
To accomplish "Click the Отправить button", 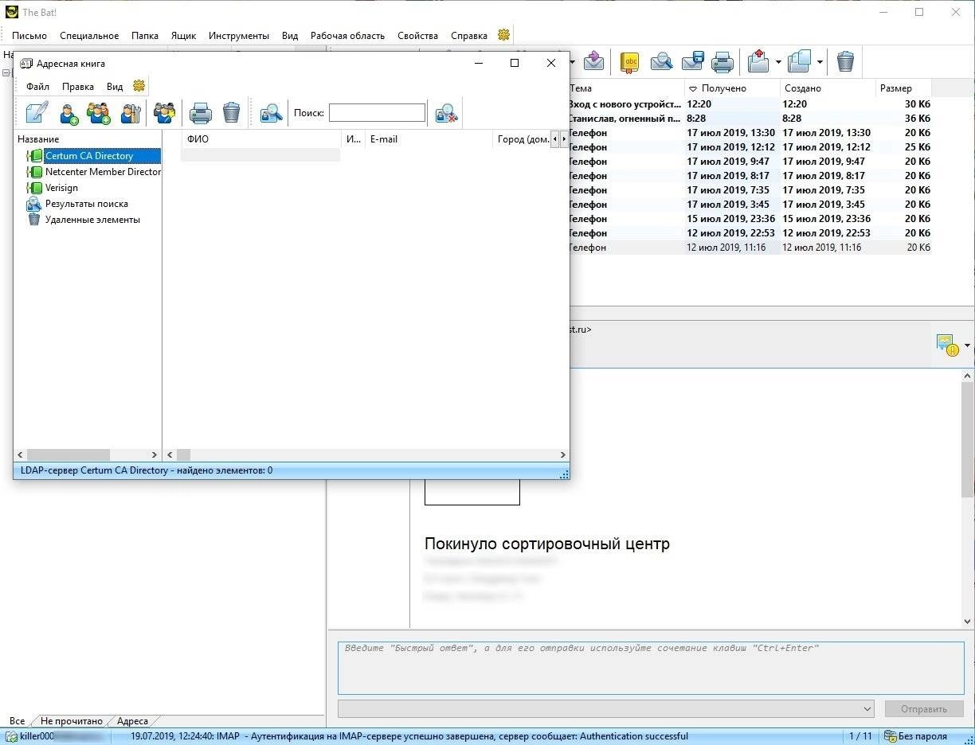I will 924,708.
